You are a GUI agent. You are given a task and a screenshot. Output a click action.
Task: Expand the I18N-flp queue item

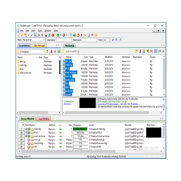point(27,129)
